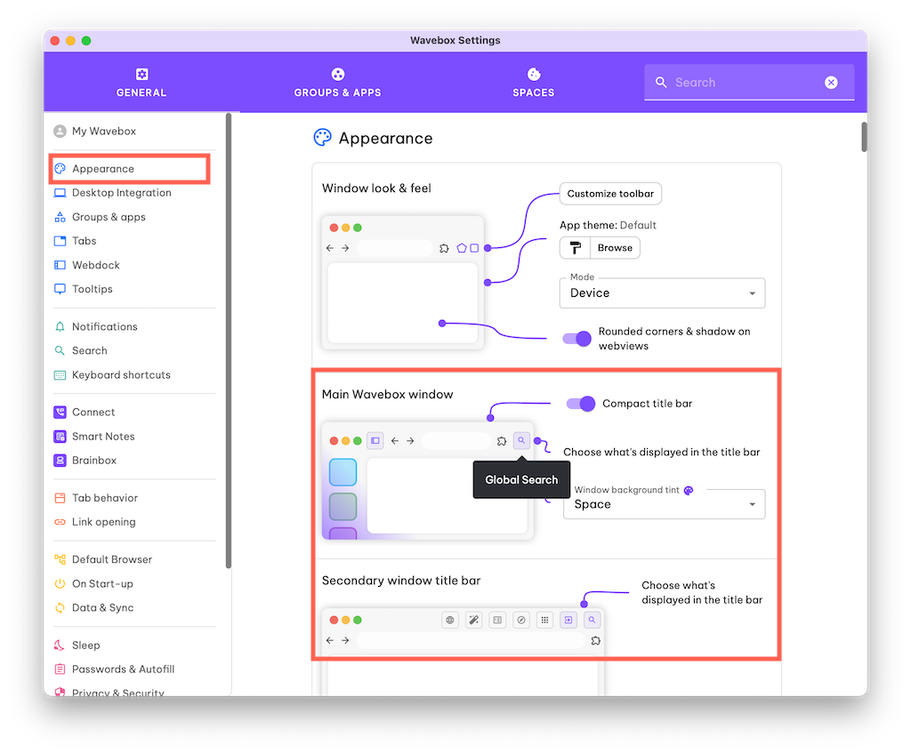Click Choose what's displayed in secondary title bar
The height and width of the screenshot is (754, 911).
coord(702,593)
